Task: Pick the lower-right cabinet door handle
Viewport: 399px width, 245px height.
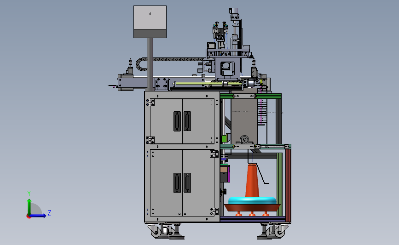Action: [x=187, y=182]
